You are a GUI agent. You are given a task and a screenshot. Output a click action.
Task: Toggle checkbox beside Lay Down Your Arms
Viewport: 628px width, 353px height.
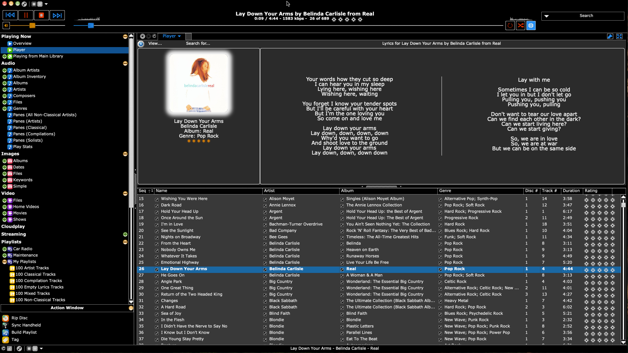157,269
